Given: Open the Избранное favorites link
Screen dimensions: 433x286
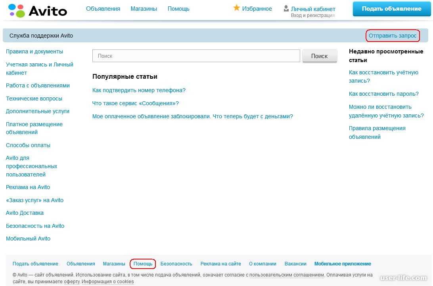Looking at the screenshot, I should coord(257,9).
